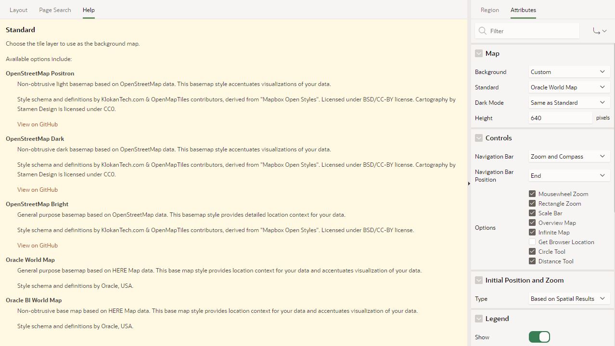Uncheck the Scale Bar option
This screenshot has width=615, height=346.
(532, 213)
